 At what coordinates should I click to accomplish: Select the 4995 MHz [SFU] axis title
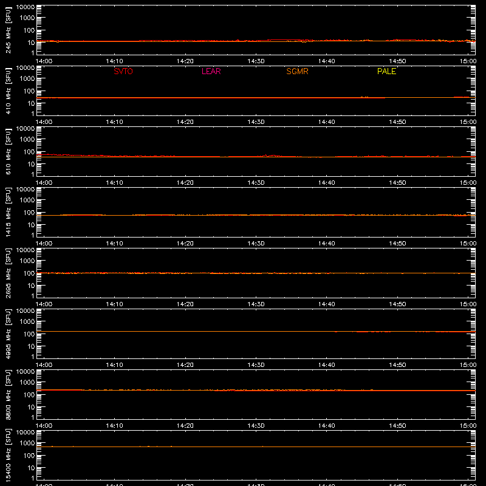pos(8,334)
